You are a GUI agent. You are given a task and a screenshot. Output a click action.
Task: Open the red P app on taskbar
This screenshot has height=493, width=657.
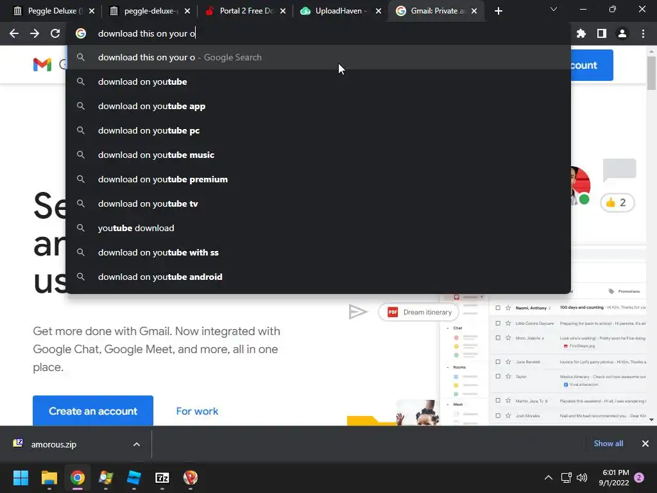191,478
